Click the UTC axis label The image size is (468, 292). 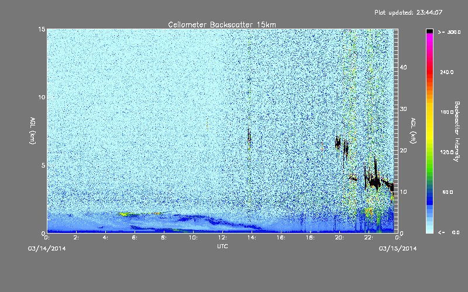pos(223,246)
